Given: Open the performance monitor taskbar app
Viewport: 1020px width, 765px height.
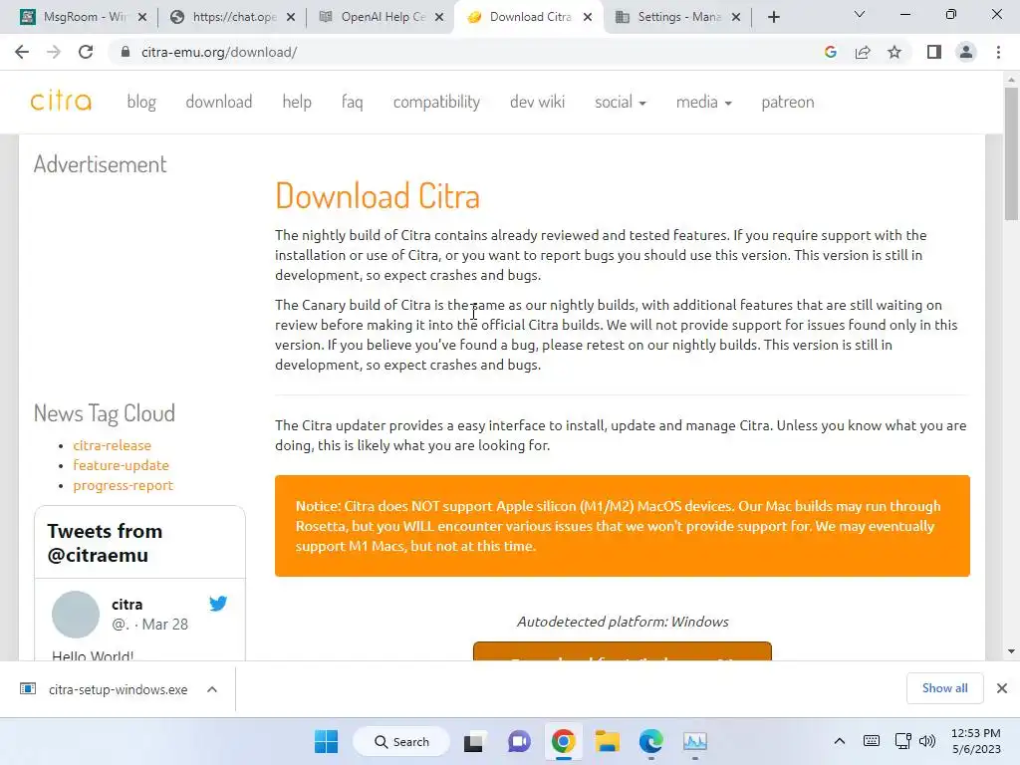Looking at the screenshot, I should coord(694,741).
